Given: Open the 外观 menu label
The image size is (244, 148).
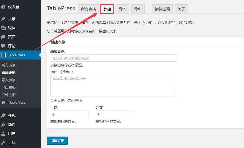Looking at the screenshot, I should [x=12, y=116].
